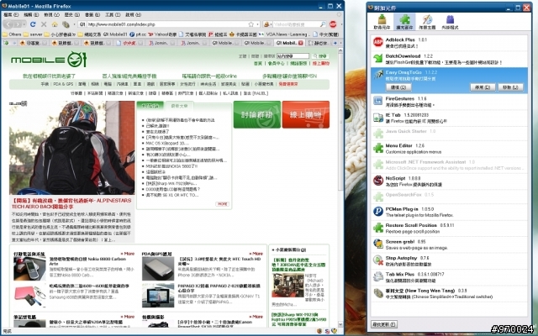538x336 pixels.
Task: Click the search magnifier in Yahoo search box
Action: click(323, 24)
